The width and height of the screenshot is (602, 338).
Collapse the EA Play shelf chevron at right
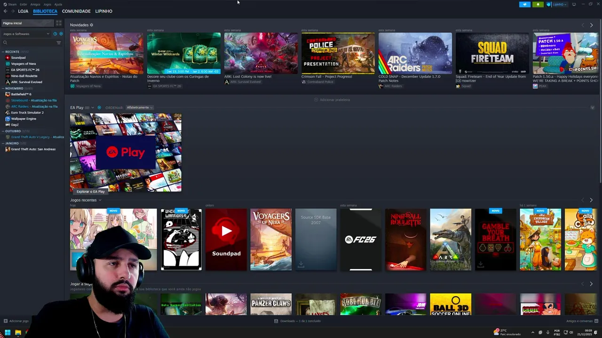592,108
